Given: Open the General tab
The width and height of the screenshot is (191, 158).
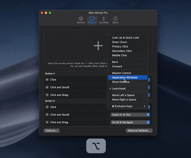Looking at the screenshot, I should (x=81, y=20).
